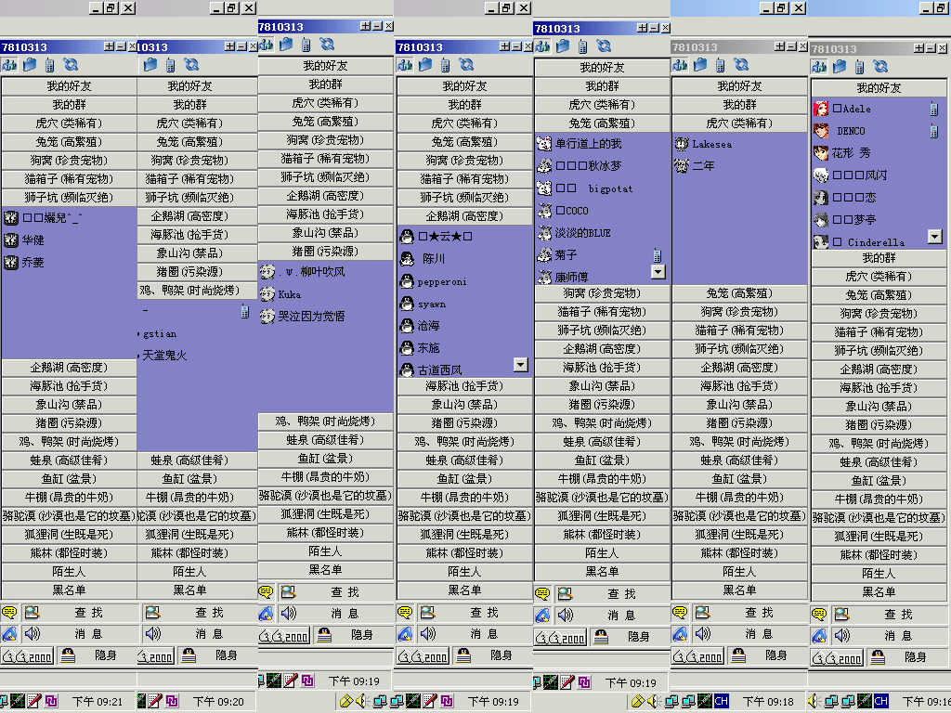
Task: Click the mobile phone icon beside 菊子
Action: [x=656, y=254]
